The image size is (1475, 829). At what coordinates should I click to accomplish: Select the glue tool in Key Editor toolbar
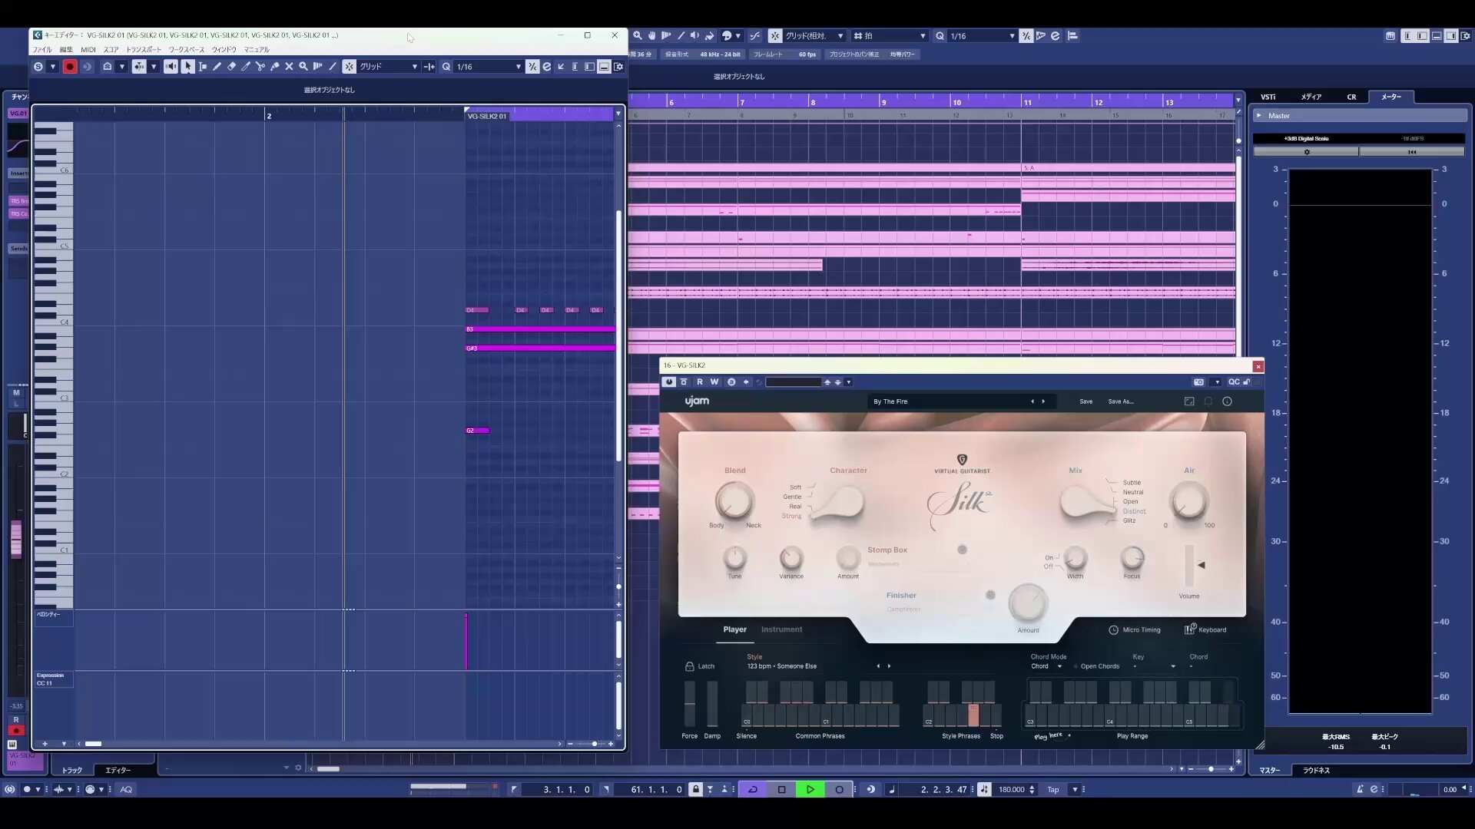(x=275, y=67)
